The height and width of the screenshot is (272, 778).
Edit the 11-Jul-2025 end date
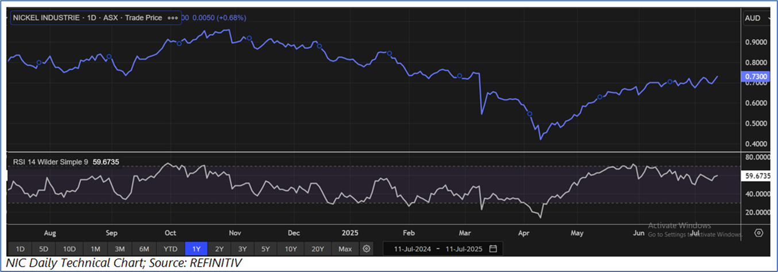click(464, 249)
